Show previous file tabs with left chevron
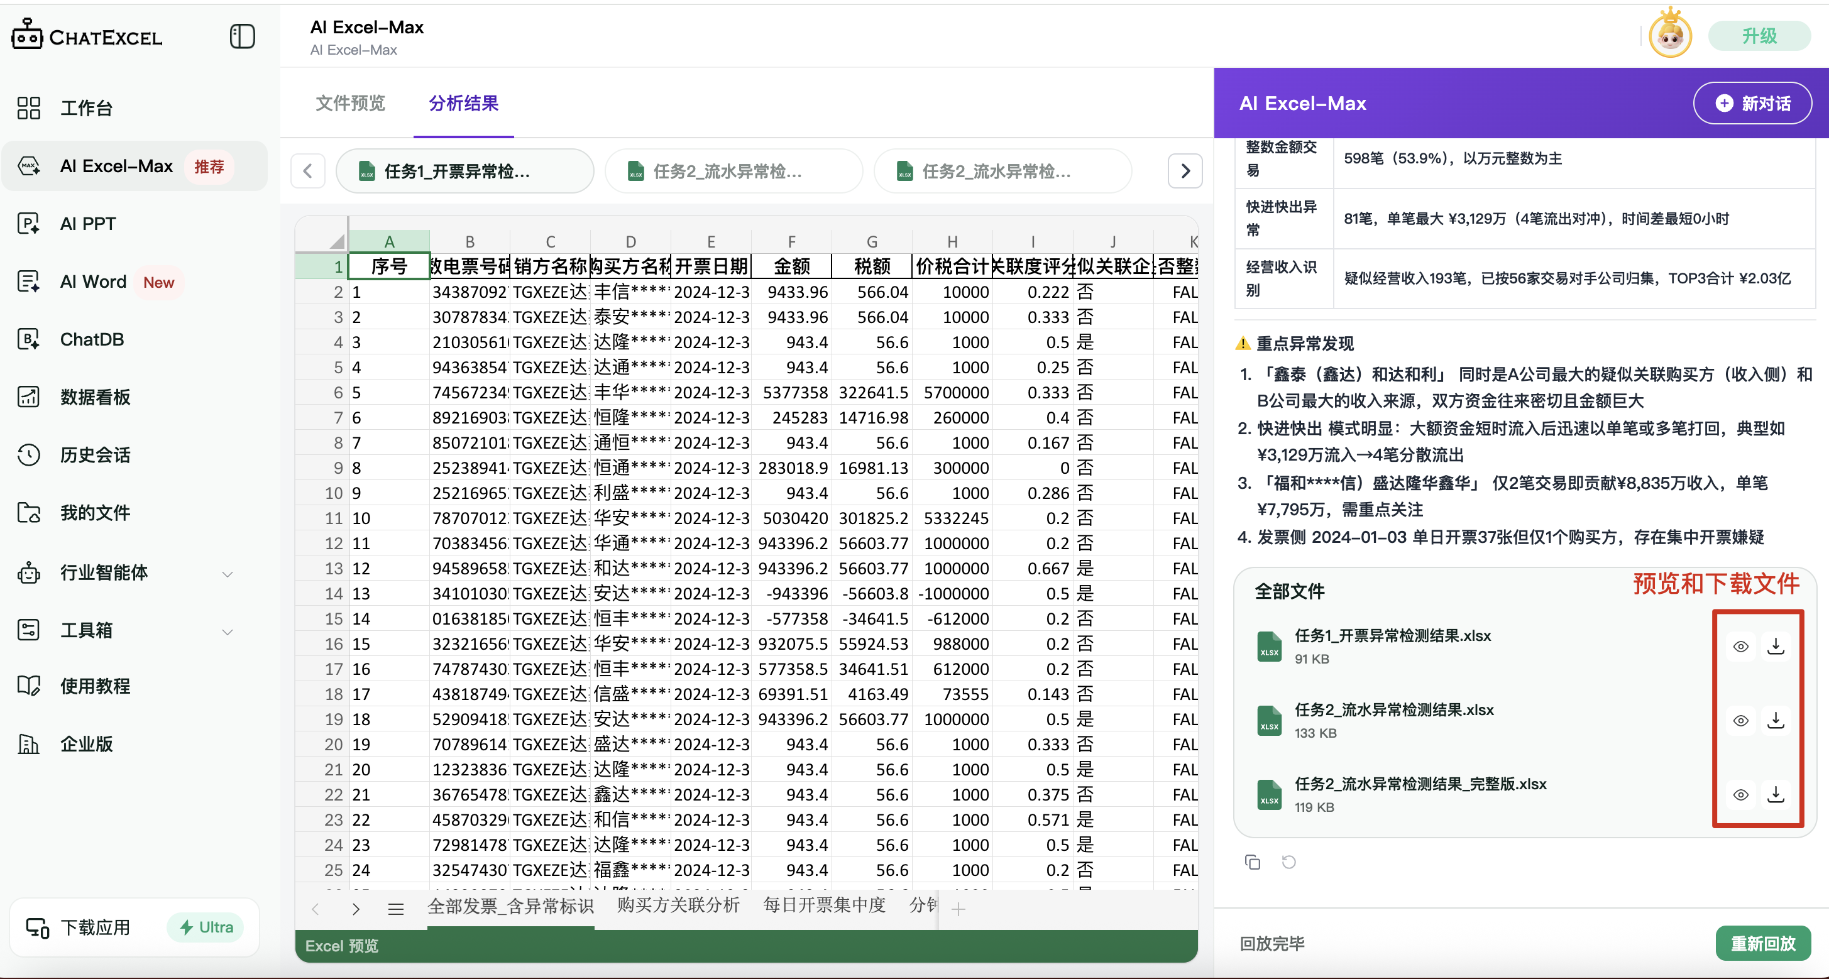This screenshot has height=979, width=1829. (308, 171)
